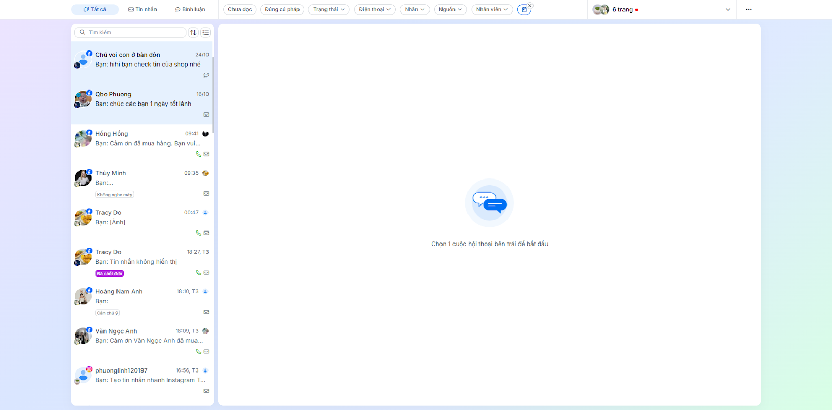Click the green phone icon on Hồng Hồng row
Screen dimensions: 832x410
pyautogui.click(x=198, y=154)
